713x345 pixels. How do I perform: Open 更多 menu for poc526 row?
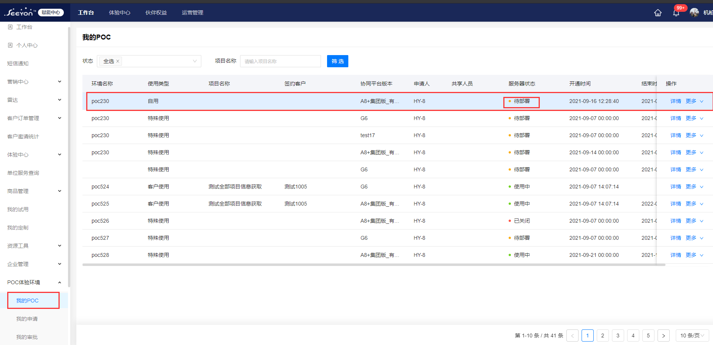694,221
